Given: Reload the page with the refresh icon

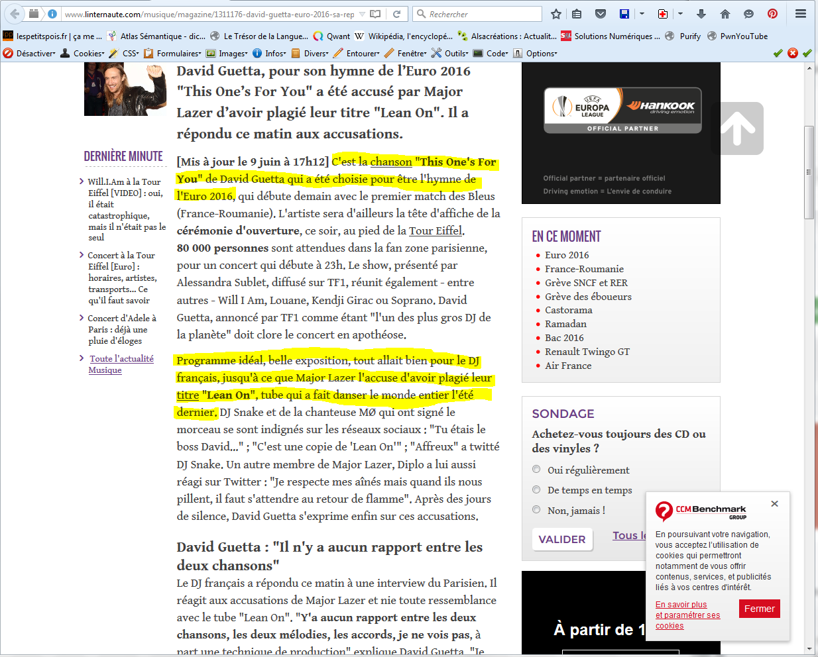Looking at the screenshot, I should [396, 14].
